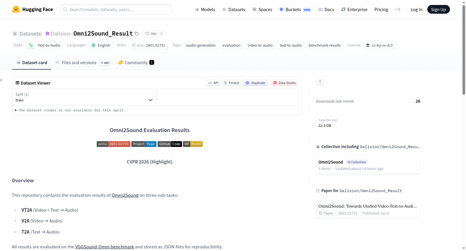Viewport: 466px width, 251px height.
Task: Copy dataset name with the copy icon
Action: pos(137,34)
